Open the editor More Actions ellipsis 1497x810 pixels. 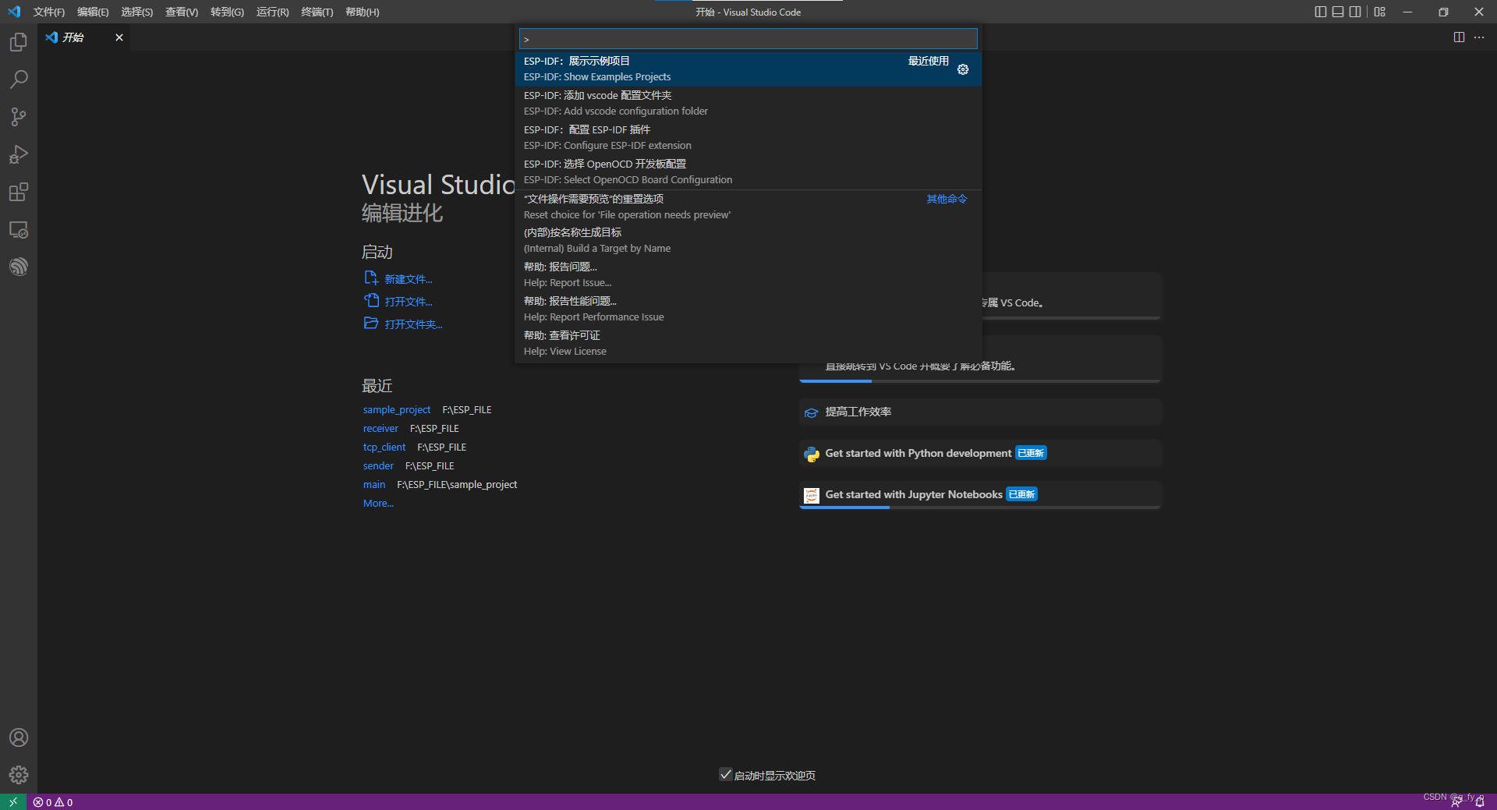coord(1479,37)
